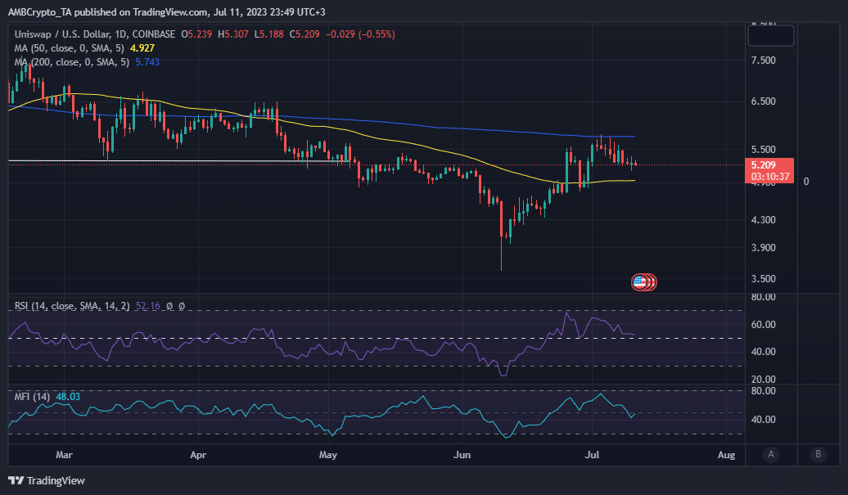Click the 3.500 price axis label
Screen dimensions: 848x495
764,279
